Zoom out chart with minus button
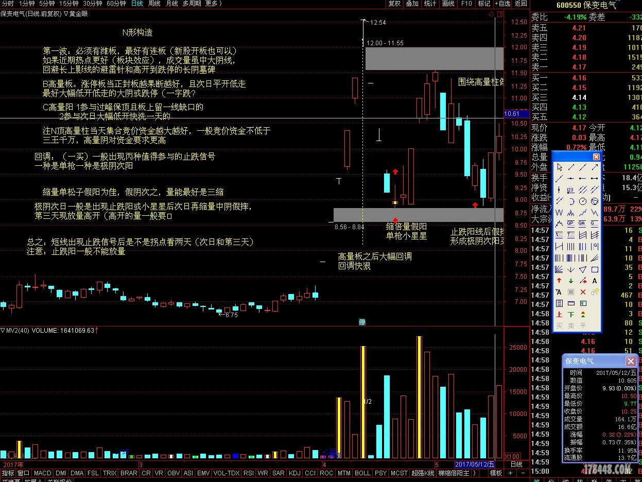Image resolution: width=642 pixels, height=482 pixels. pyautogui.click(x=522, y=473)
